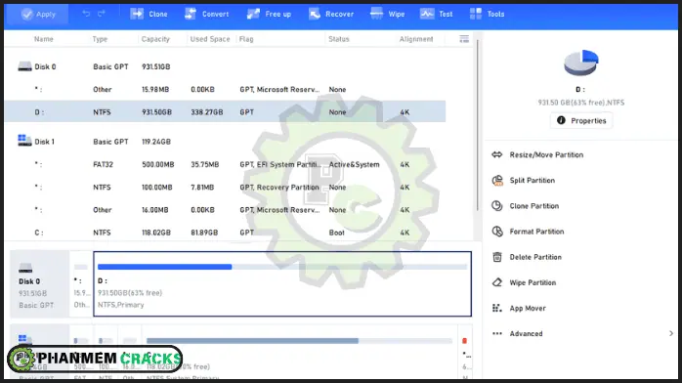
Task: Click the partition list vertical scrollbar
Action: (478, 125)
